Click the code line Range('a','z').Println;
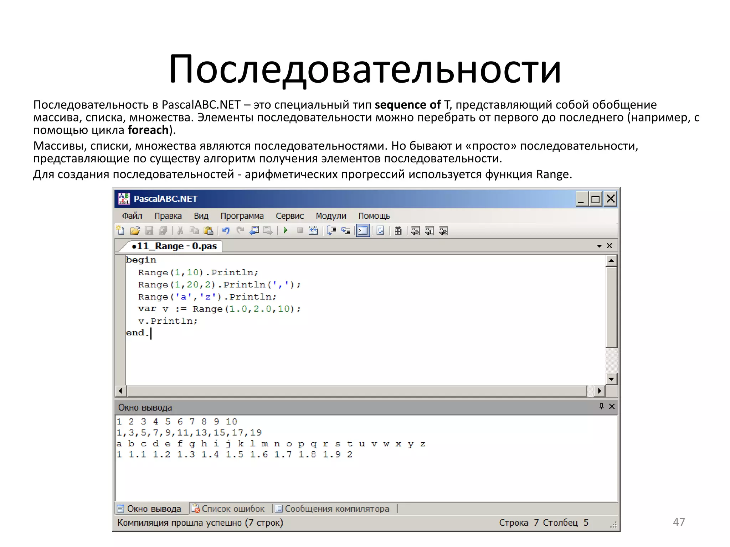The image size is (730, 547). point(207,297)
